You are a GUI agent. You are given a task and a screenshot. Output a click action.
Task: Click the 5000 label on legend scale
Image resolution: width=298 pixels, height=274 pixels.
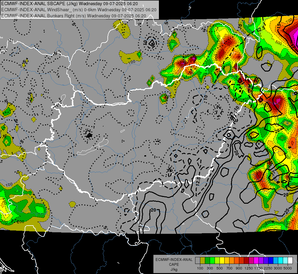click(288, 268)
